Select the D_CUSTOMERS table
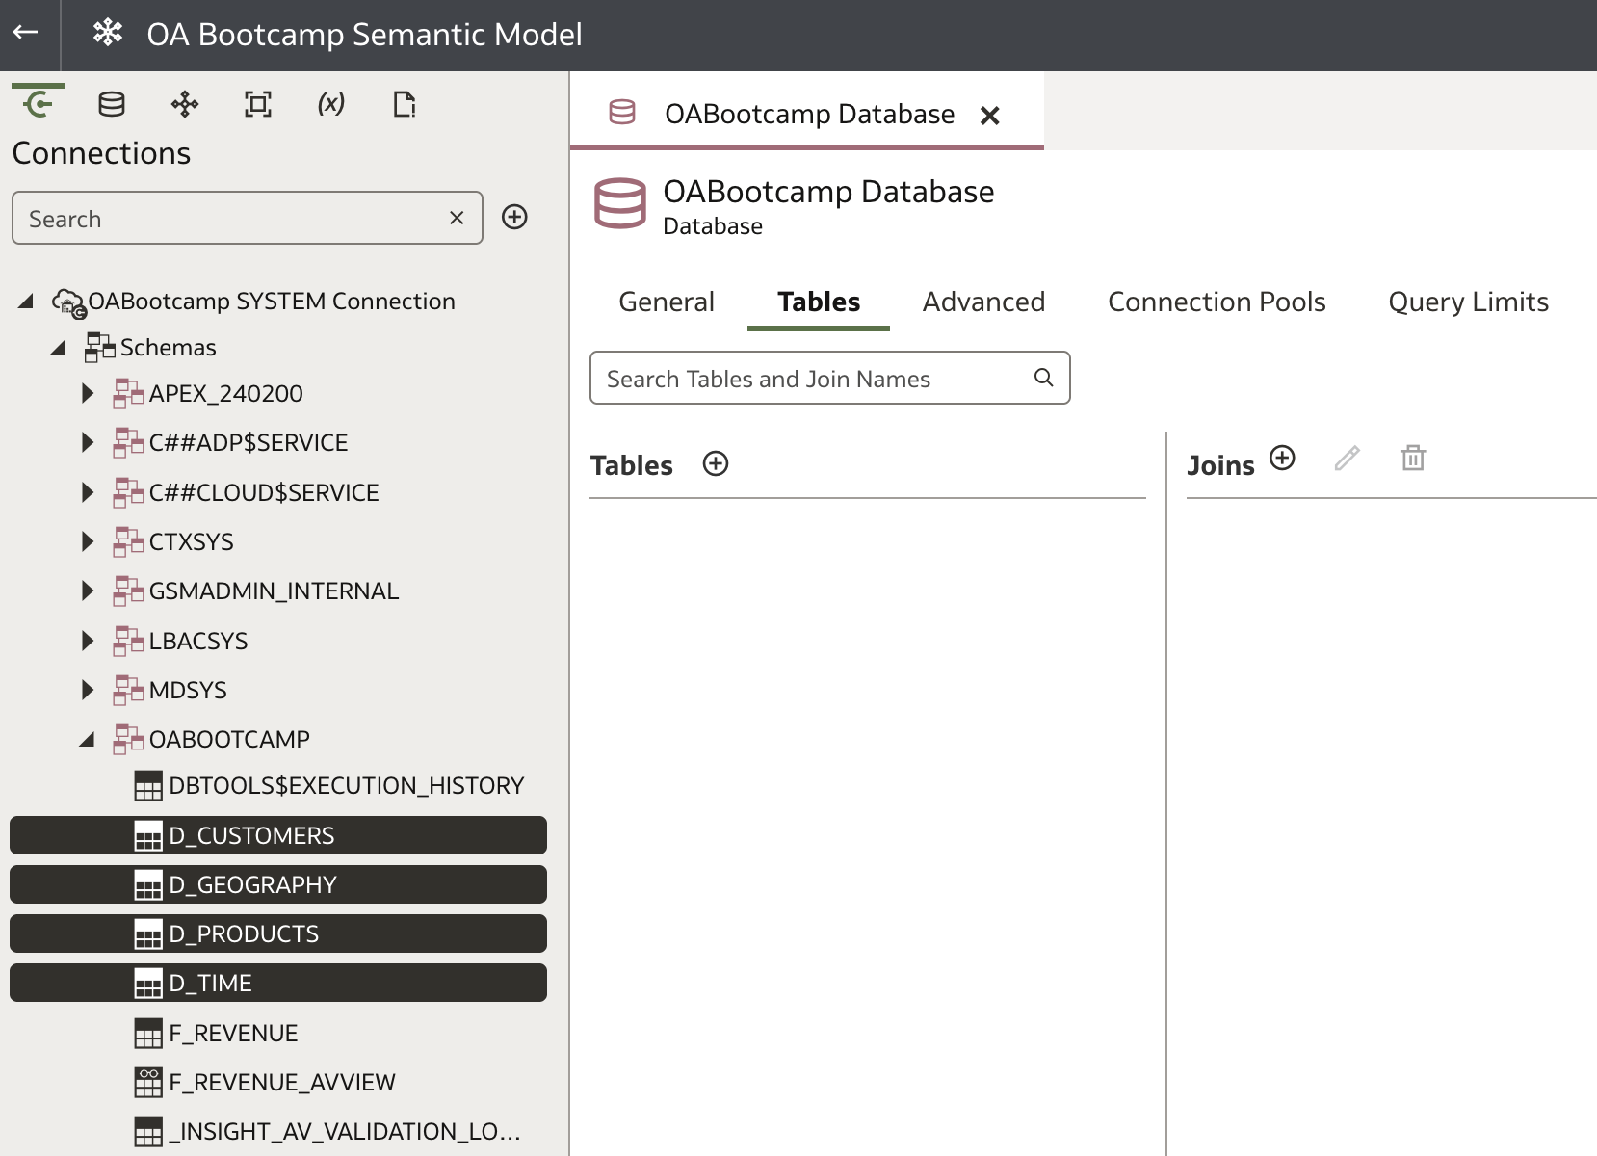 (278, 835)
